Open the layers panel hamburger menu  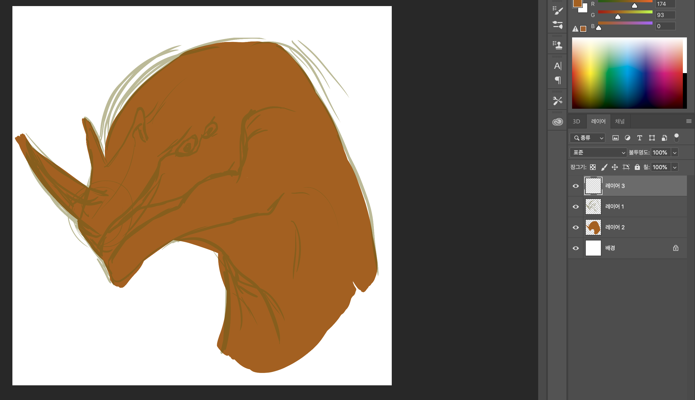(689, 121)
